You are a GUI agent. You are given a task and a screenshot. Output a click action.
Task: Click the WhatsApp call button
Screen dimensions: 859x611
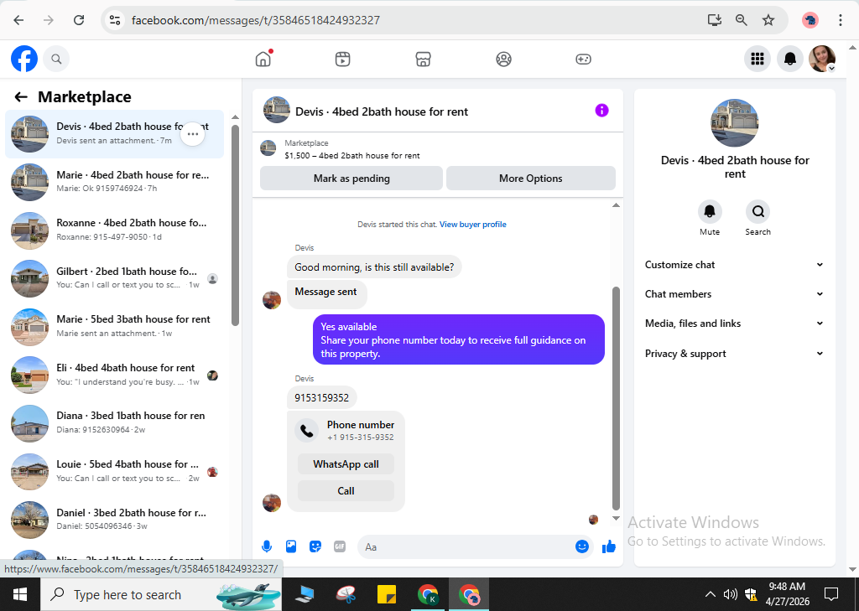(x=346, y=464)
